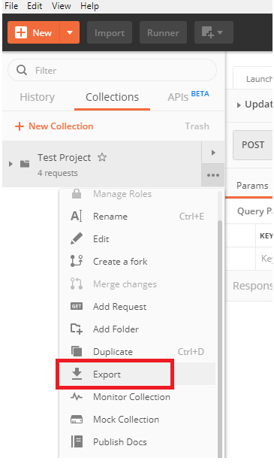Star the Test Project collection
The width and height of the screenshot is (274, 470).
pos(102,157)
